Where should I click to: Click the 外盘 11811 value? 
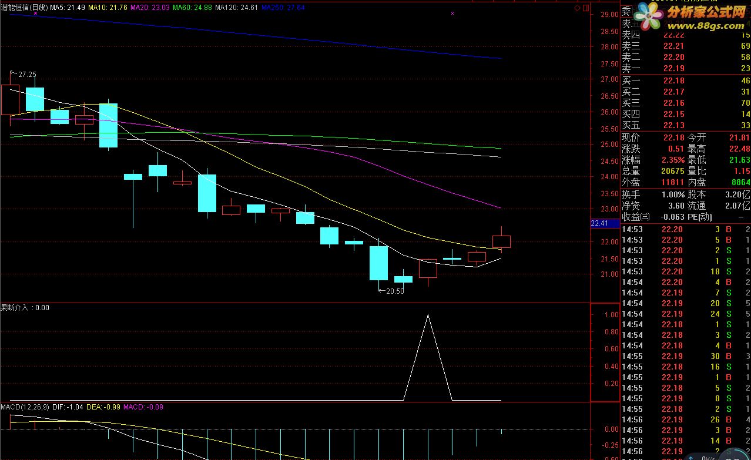pos(673,183)
